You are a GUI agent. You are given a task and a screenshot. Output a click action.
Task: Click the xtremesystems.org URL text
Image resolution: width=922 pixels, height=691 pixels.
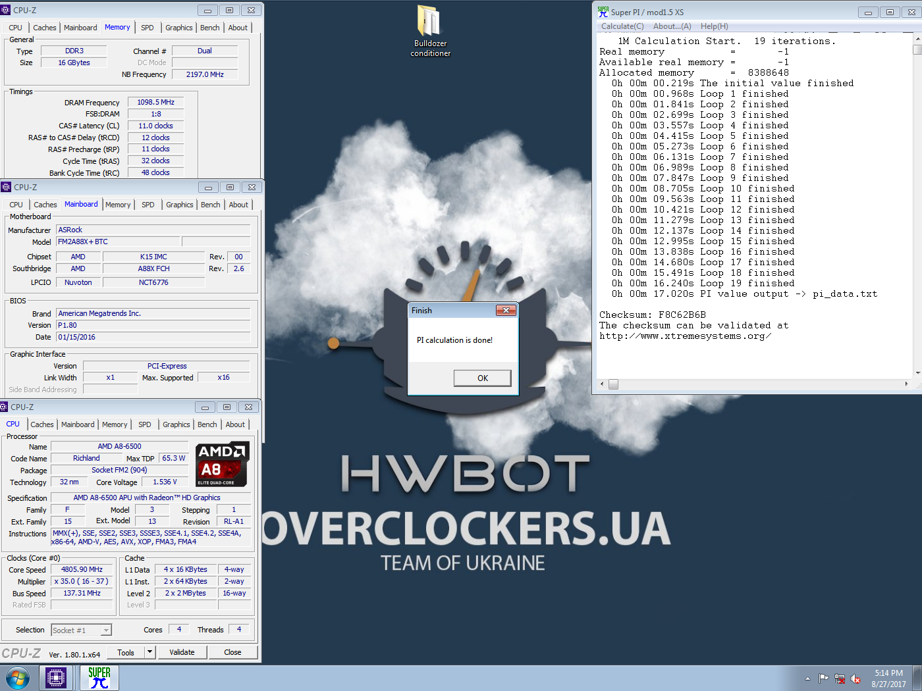(685, 336)
